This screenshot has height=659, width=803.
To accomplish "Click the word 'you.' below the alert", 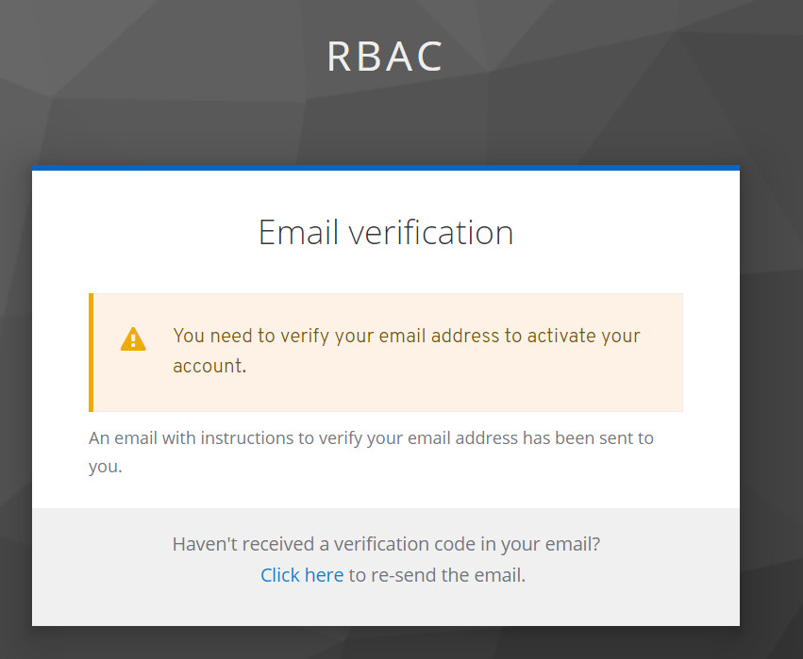I will pos(106,467).
